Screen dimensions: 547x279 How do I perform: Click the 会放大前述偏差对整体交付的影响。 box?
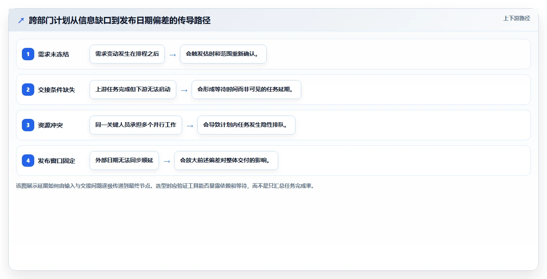(x=226, y=161)
